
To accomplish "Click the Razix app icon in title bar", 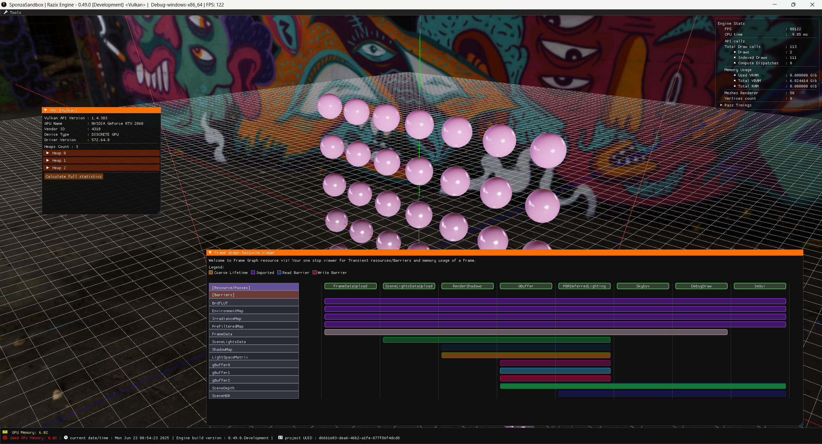I will [x=4, y=5].
